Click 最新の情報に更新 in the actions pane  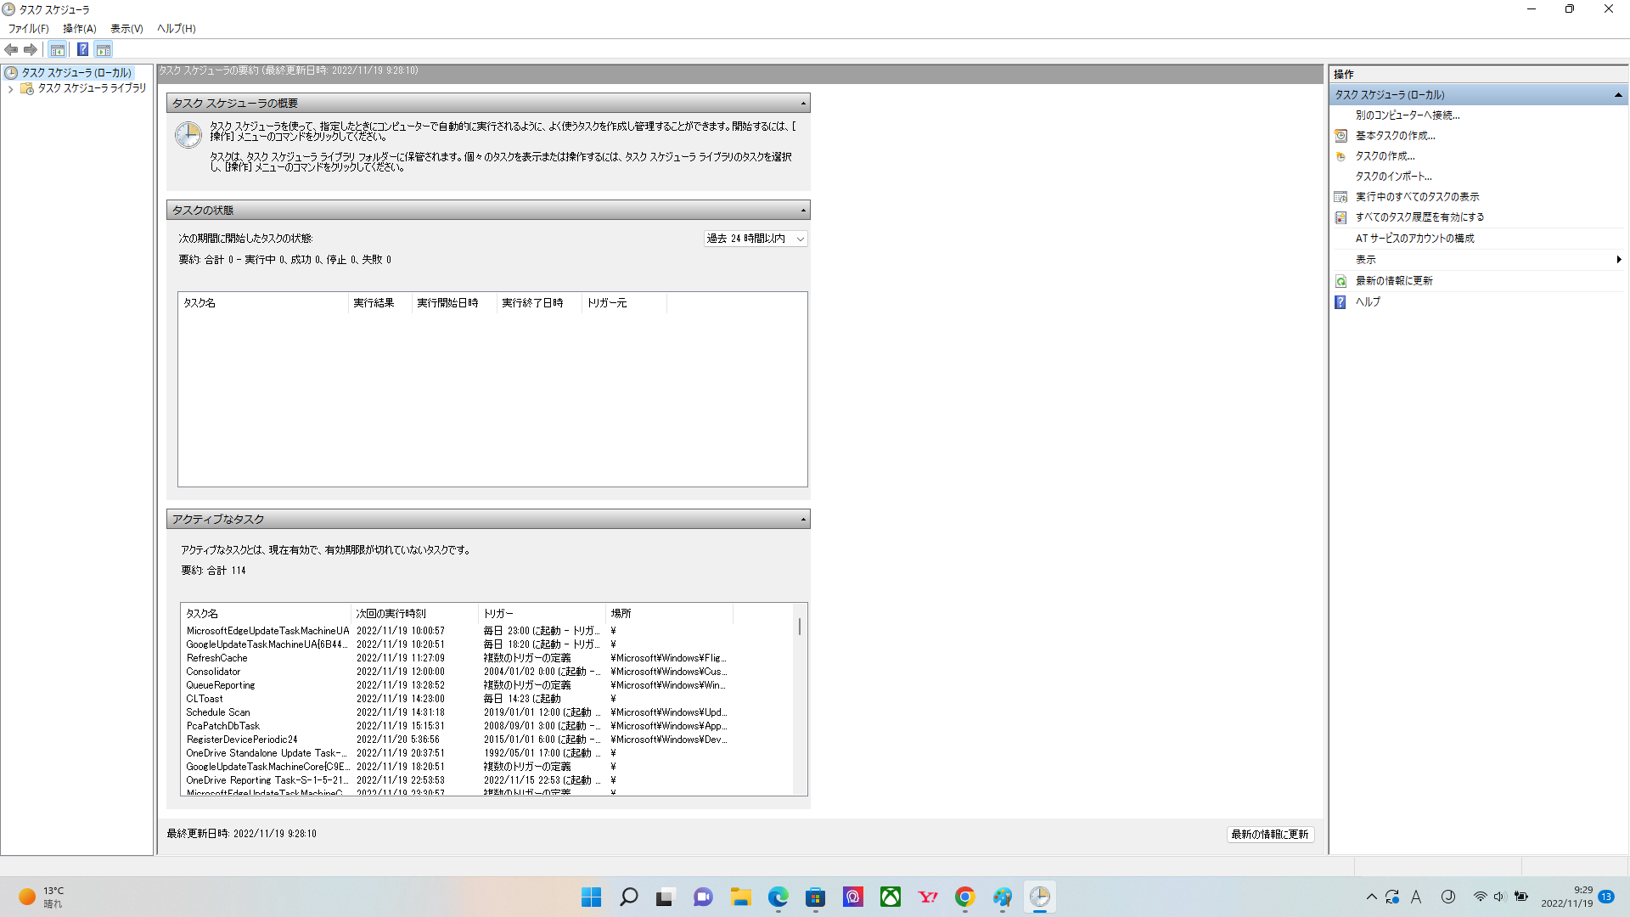1393,281
